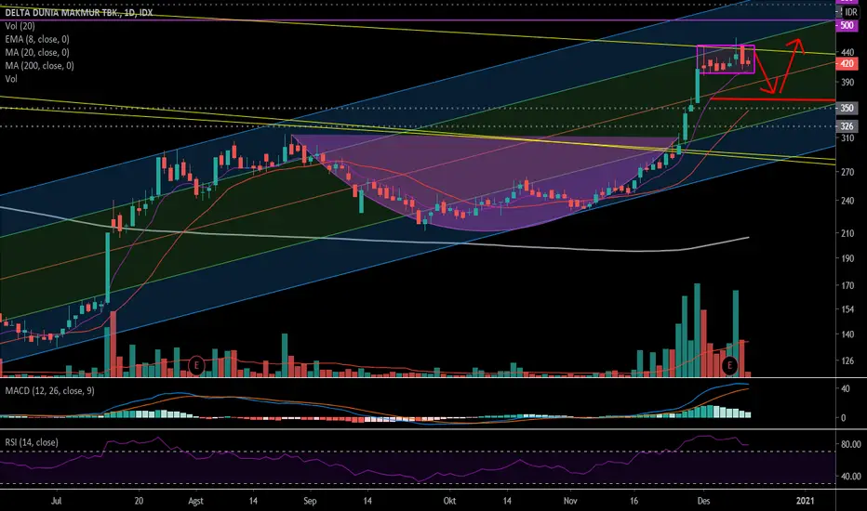Image resolution: width=867 pixels, height=511 pixels.
Task: Click the earnings E marker near Des
Action: point(729,364)
